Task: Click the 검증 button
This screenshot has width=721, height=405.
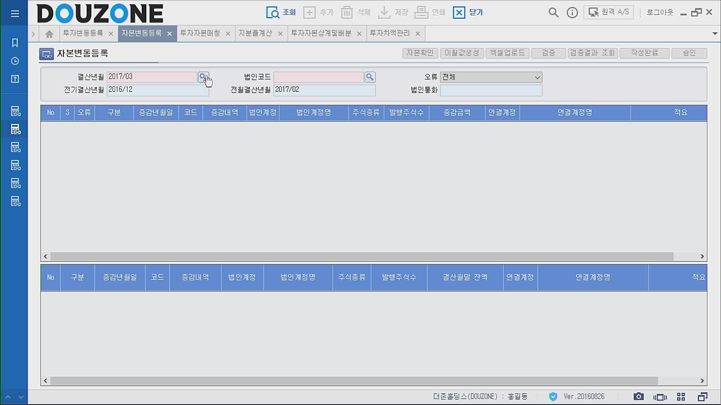Action: point(548,53)
